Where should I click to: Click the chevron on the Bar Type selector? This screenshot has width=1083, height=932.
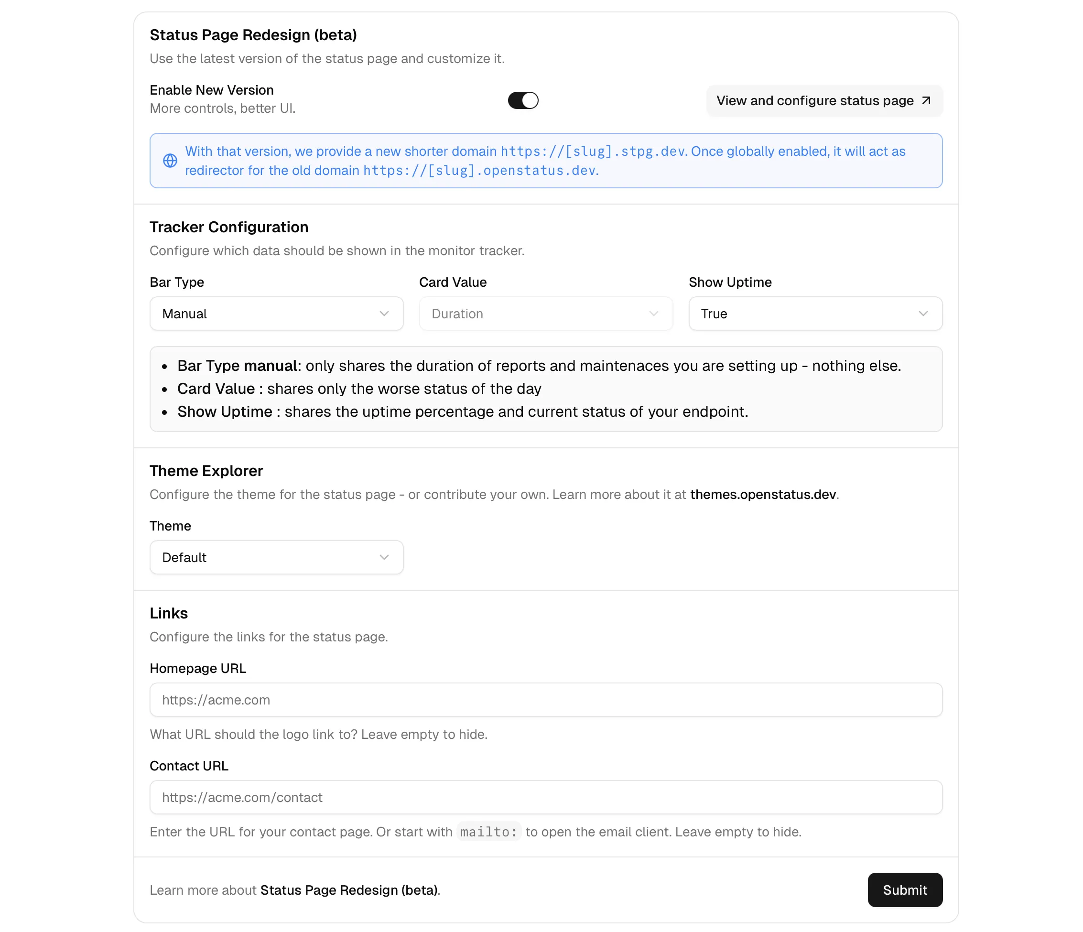click(385, 313)
